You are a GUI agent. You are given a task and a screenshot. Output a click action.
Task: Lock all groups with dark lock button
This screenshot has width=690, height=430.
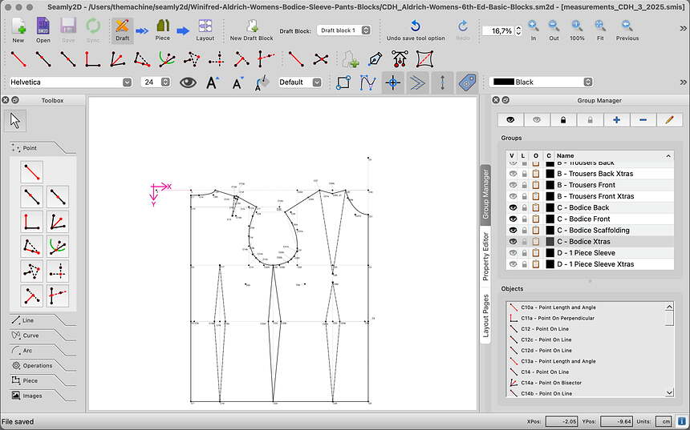click(563, 119)
